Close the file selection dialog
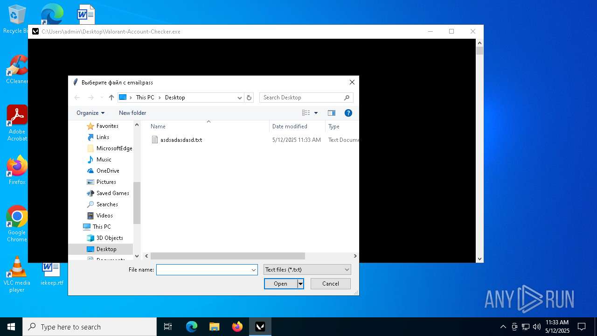The height and width of the screenshot is (336, 597). 352,82
